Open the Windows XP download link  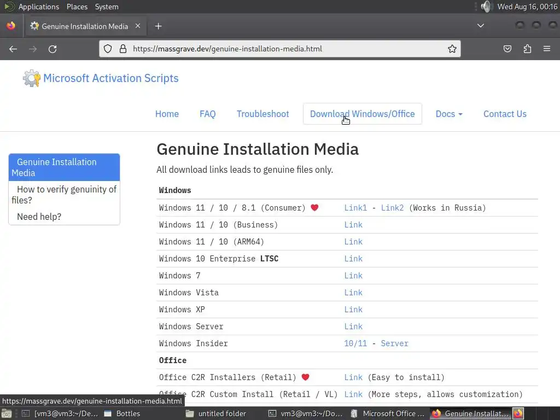point(353,310)
